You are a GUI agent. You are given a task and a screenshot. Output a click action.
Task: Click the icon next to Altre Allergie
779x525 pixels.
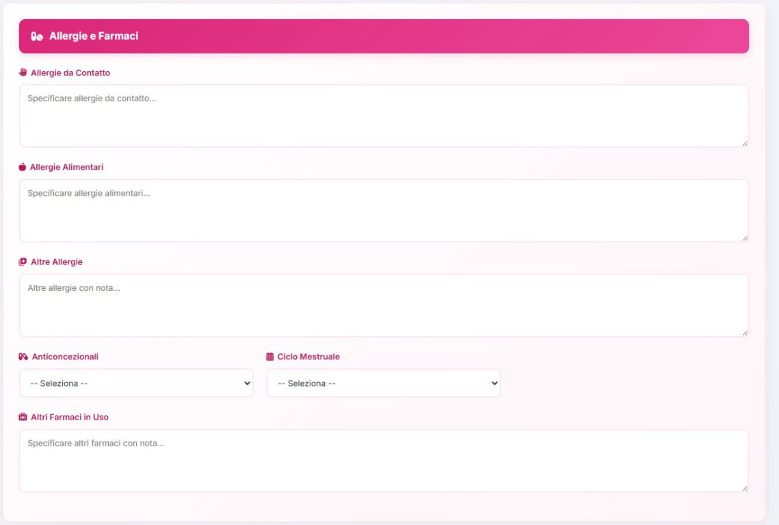tap(23, 262)
